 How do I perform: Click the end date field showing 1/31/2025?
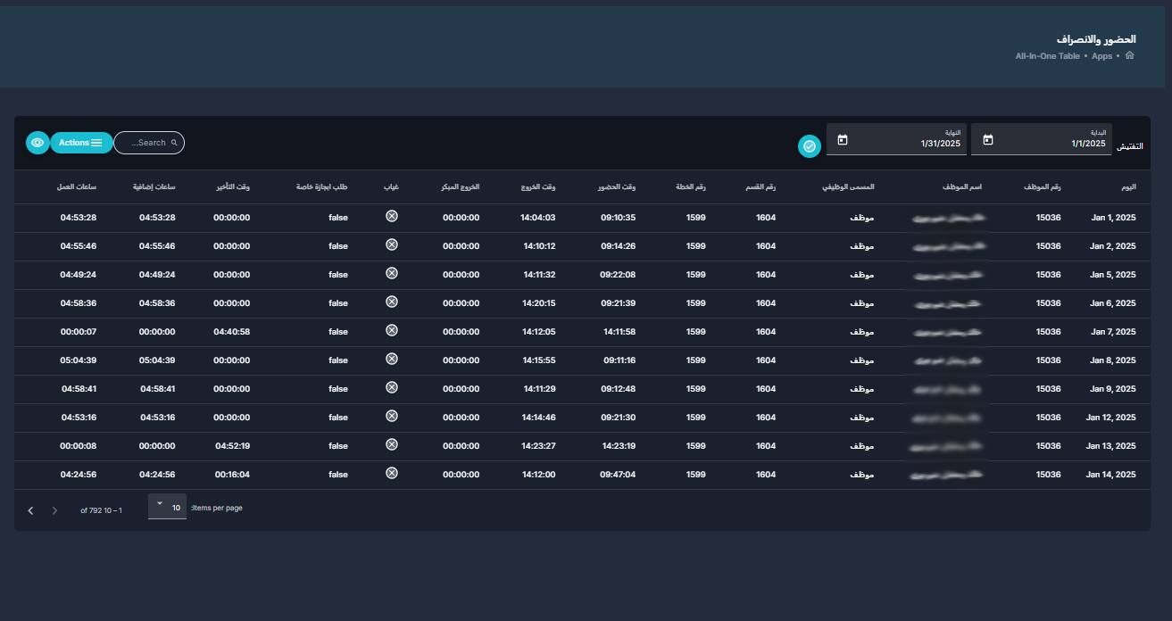pyautogui.click(x=896, y=139)
